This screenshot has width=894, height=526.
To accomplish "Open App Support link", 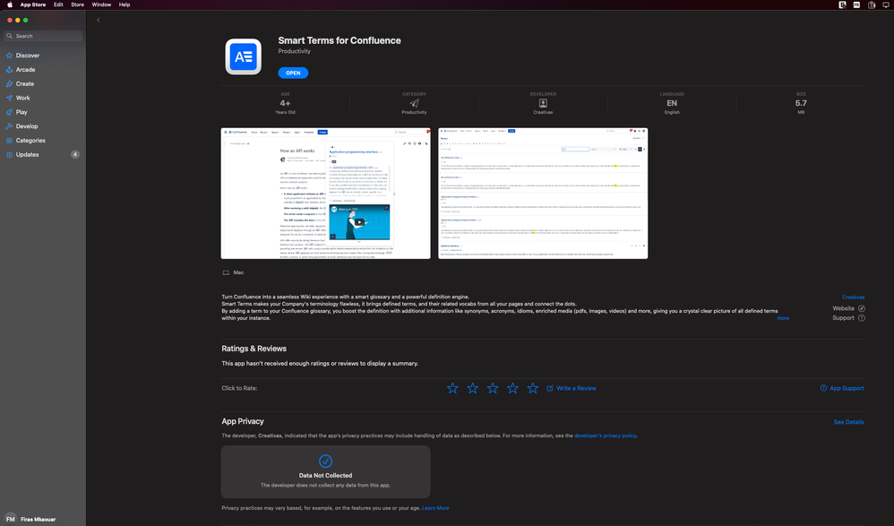I will click(842, 389).
